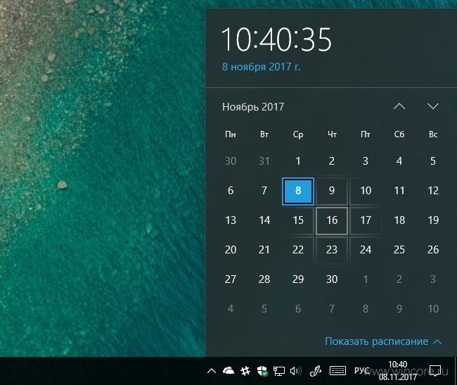Open volume speaker tray icon
Screen dimensions: 457x385
pyautogui.click(x=296, y=371)
